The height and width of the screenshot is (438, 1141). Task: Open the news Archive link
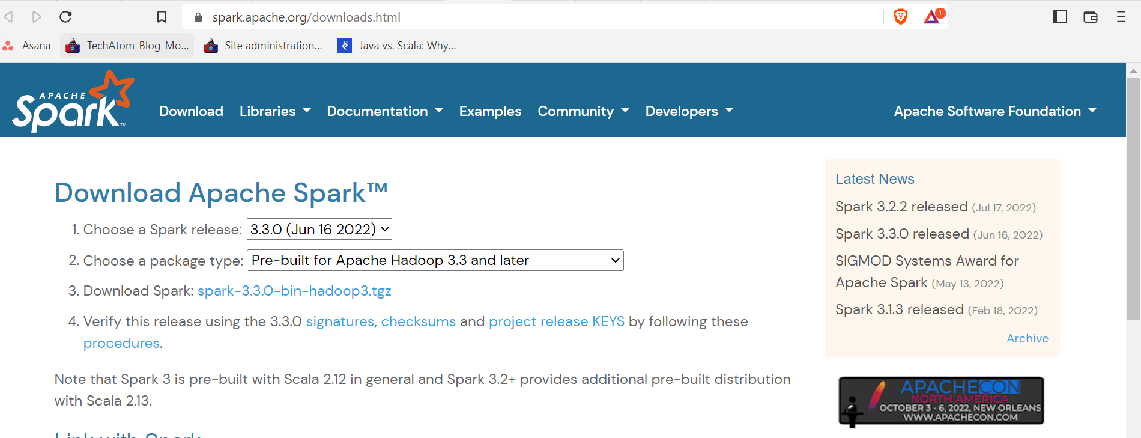click(x=1028, y=338)
